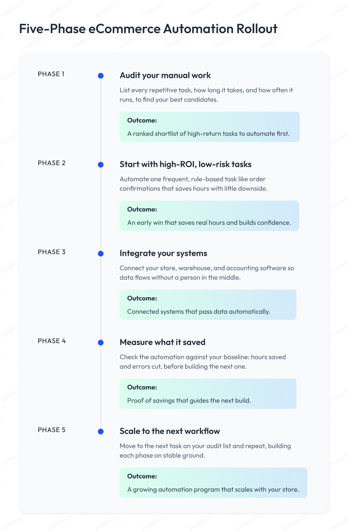This screenshot has height=532, width=348.
Task: Click the 'Audit your manual work' heading
Action: (x=165, y=75)
